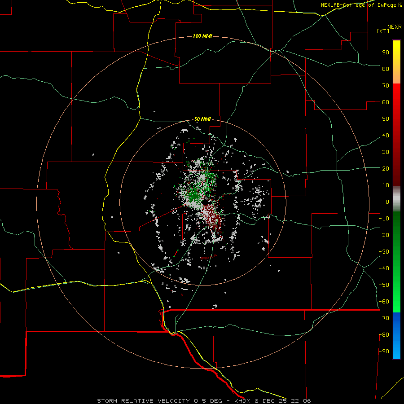Click the legend value "-80"
The image size is (404, 404).
384,335
